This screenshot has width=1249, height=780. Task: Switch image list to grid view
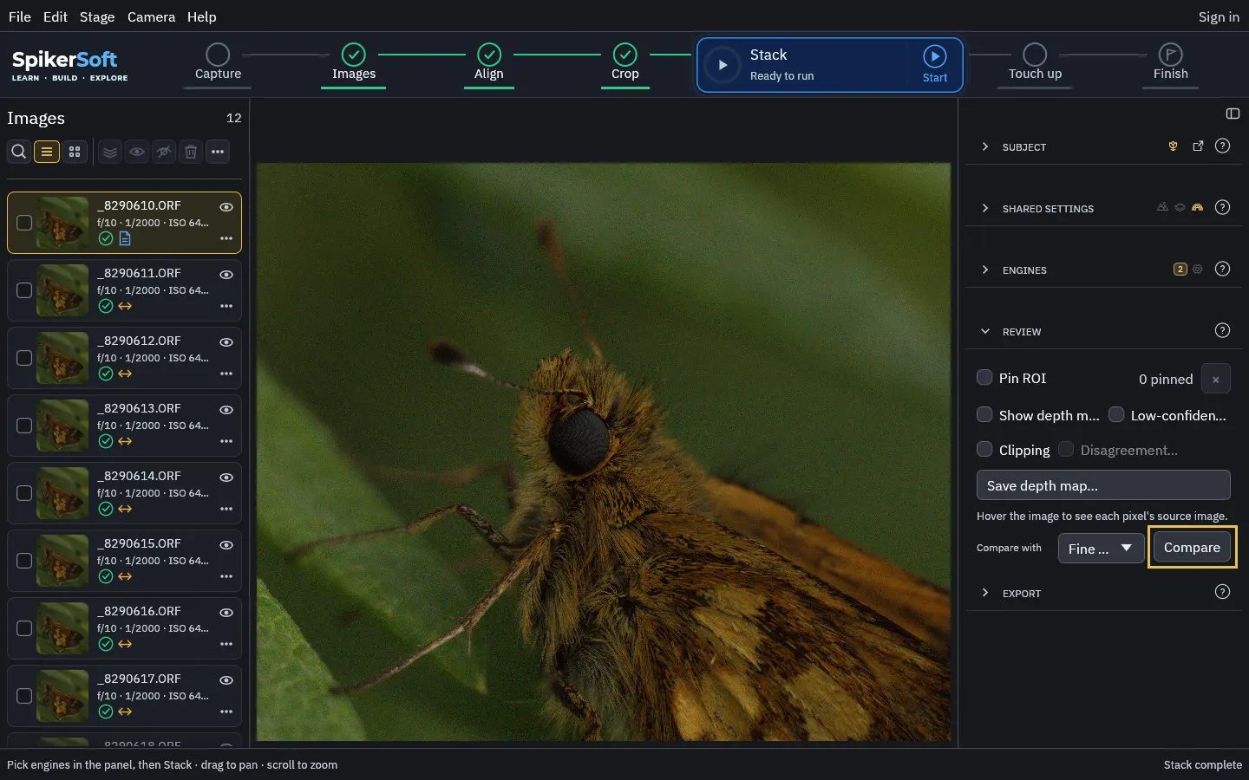coord(75,152)
